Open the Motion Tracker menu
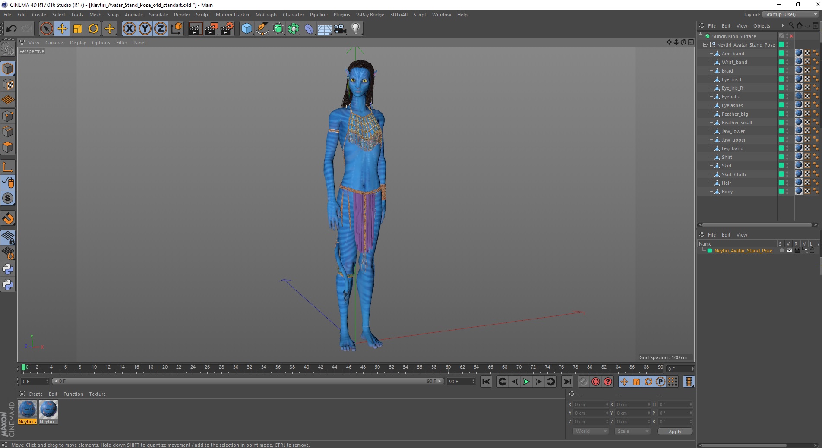The width and height of the screenshot is (822, 448). [232, 15]
